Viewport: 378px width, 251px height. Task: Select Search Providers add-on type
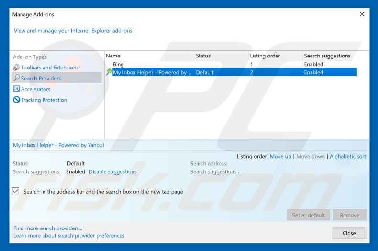56,78
